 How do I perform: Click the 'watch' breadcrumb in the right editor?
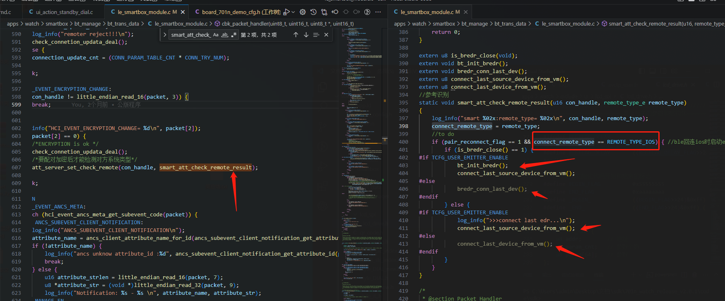(419, 24)
